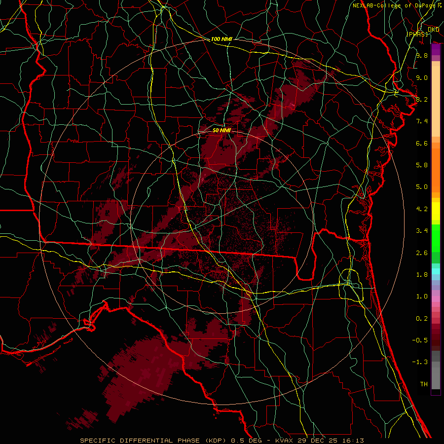Select the 7.4 value on the color scale
The width and height of the screenshot is (444, 444).
[x=422, y=121]
